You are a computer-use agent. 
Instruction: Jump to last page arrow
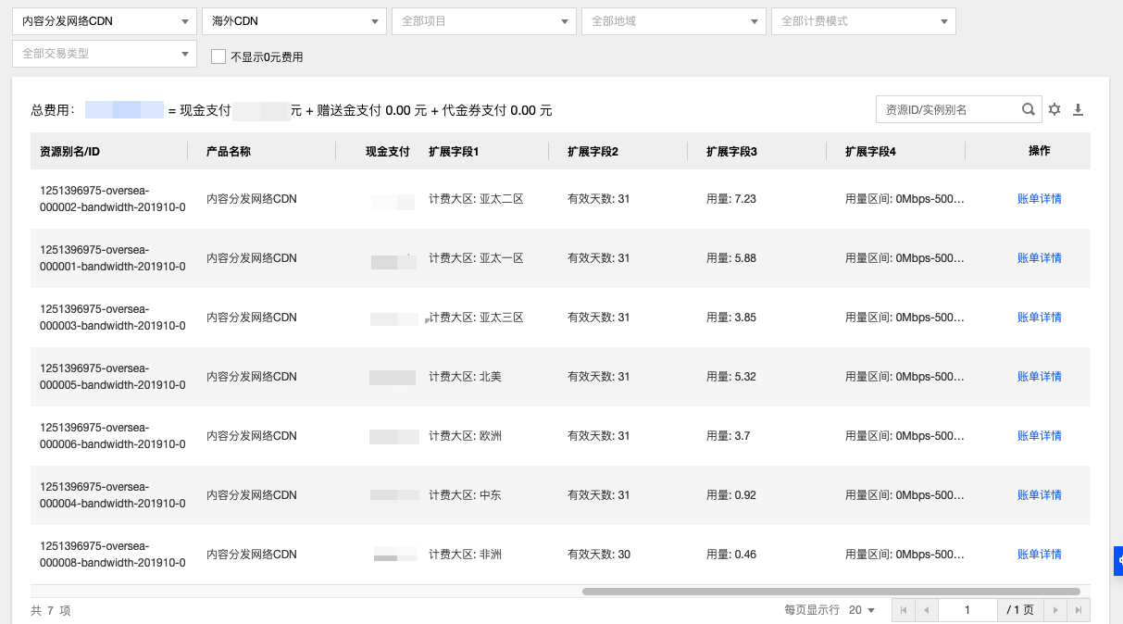coord(1078,610)
